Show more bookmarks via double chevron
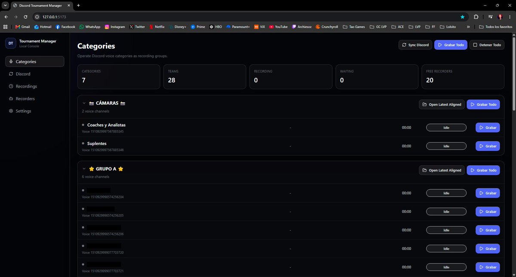This screenshot has width=516, height=277. pos(468,27)
